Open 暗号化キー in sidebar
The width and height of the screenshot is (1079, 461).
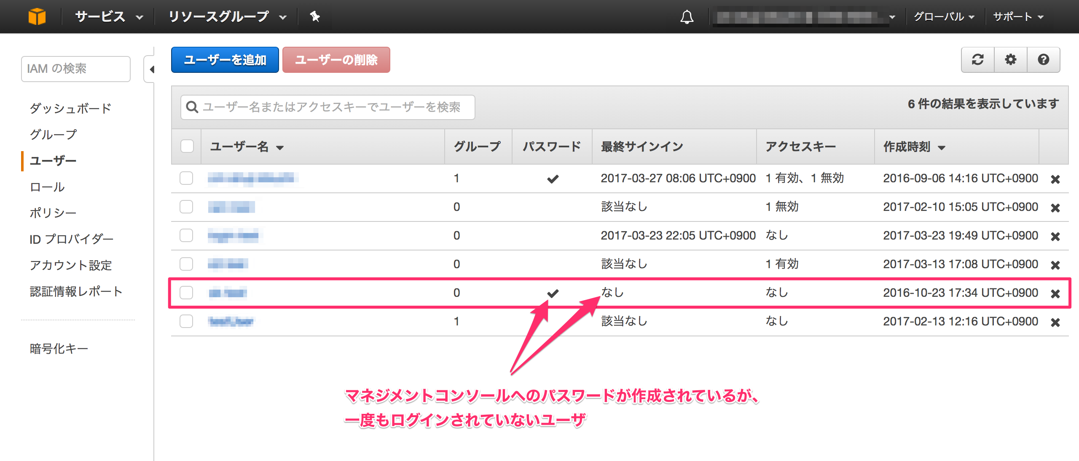[59, 349]
